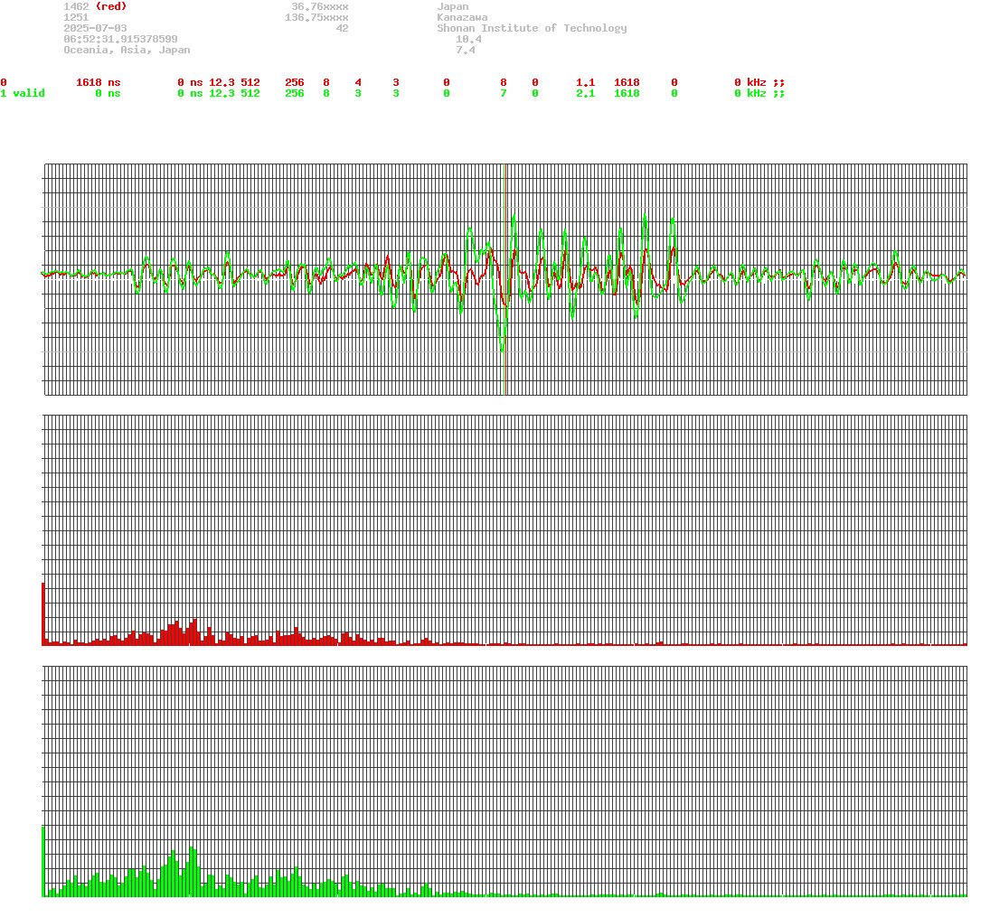Click the '7.4' value in the header
Viewport: 990px width, 917px height.
point(466,49)
